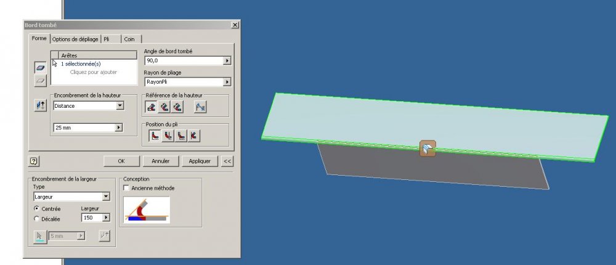This screenshot has width=616, height=265.
Task: Choose the third Référence de la hauteur icon
Action: click(x=177, y=107)
